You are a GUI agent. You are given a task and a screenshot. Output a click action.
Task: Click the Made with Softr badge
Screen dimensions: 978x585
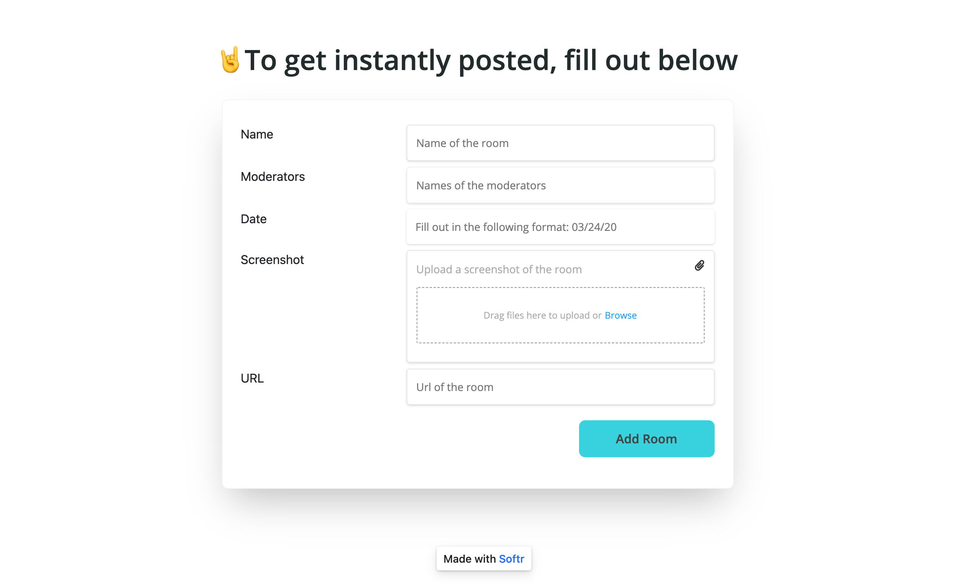coord(484,558)
